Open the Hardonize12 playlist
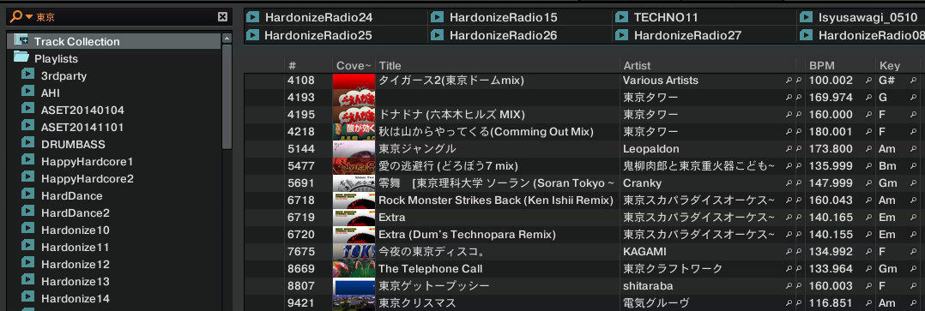This screenshot has height=311, width=925. click(75, 264)
